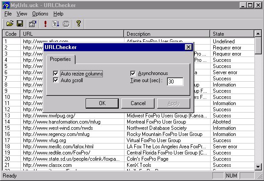This screenshot has width=264, height=181.
Task: Click the yellow question mark help icon
Action: (79, 23)
